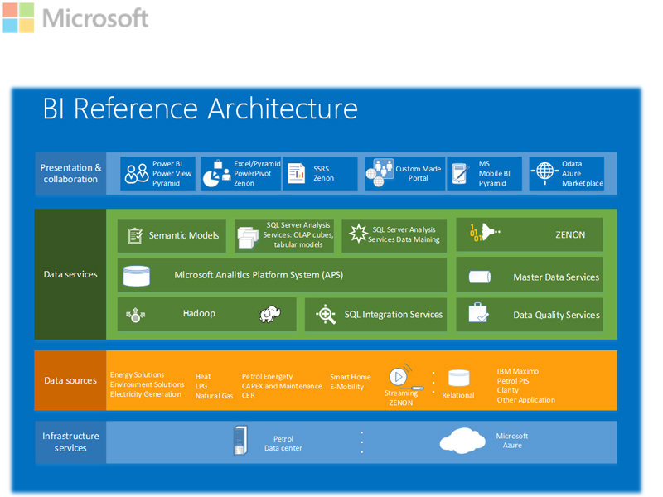Click the MS Mobile BI tablet icon
This screenshot has height=497, width=663.
[x=461, y=174]
